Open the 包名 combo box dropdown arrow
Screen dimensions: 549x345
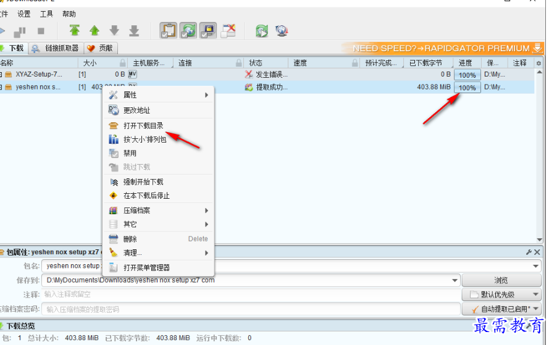tap(535, 266)
